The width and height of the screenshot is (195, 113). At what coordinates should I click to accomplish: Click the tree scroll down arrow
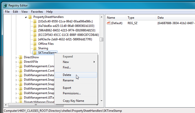[101, 101]
